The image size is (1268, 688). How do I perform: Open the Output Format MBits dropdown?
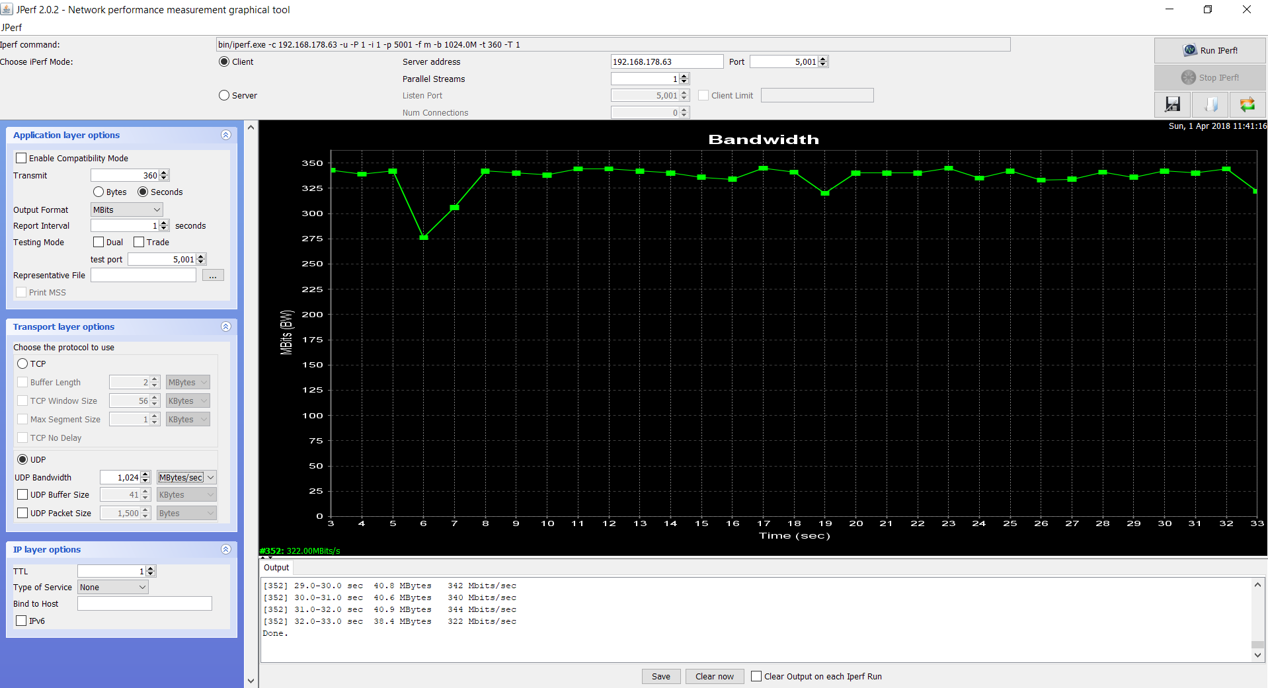pyautogui.click(x=126, y=210)
